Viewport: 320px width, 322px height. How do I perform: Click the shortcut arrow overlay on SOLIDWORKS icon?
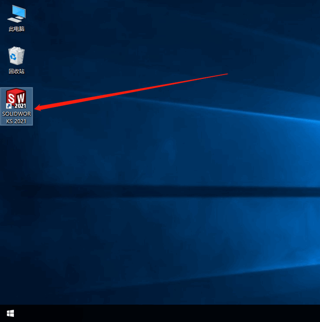[x=9, y=106]
